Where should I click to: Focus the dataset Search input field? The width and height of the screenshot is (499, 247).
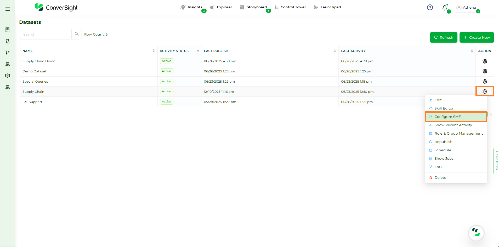tap(46, 34)
